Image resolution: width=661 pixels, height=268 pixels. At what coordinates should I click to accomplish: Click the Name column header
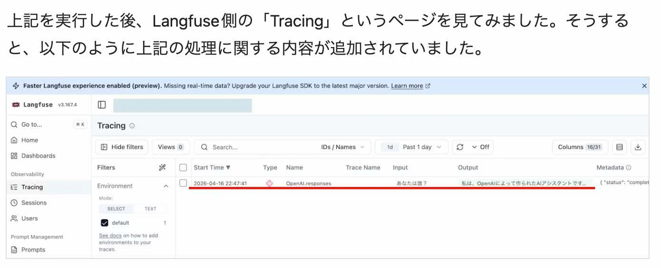click(x=294, y=167)
